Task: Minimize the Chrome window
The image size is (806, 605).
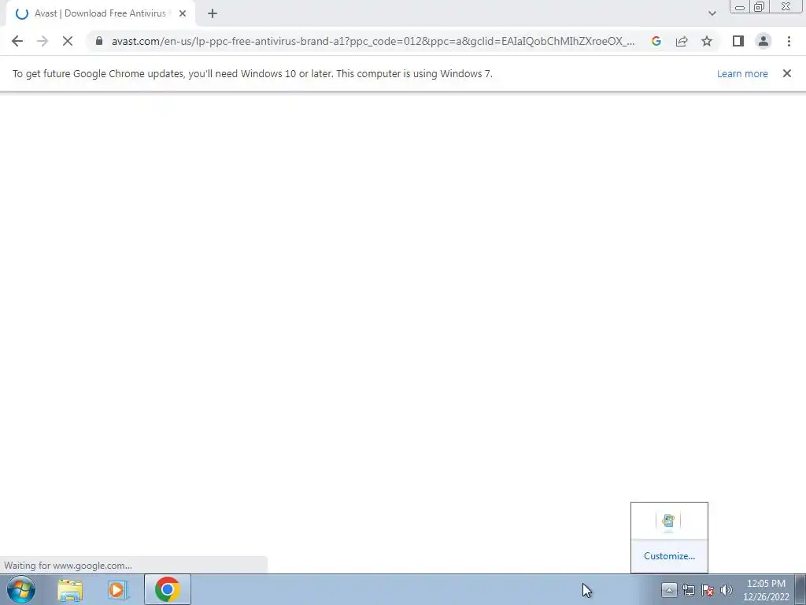Action: click(740, 7)
